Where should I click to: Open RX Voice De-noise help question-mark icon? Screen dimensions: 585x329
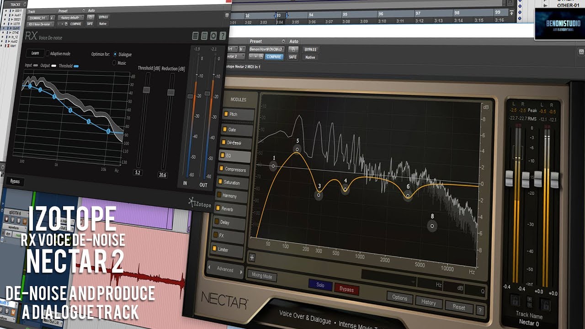point(223,36)
